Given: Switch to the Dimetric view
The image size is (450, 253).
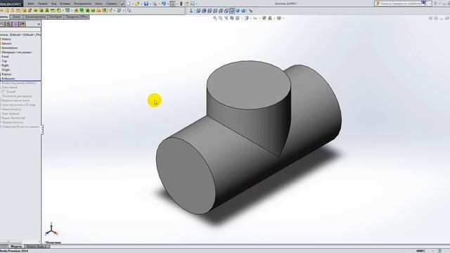Looking at the screenshot, I should coord(243,11).
